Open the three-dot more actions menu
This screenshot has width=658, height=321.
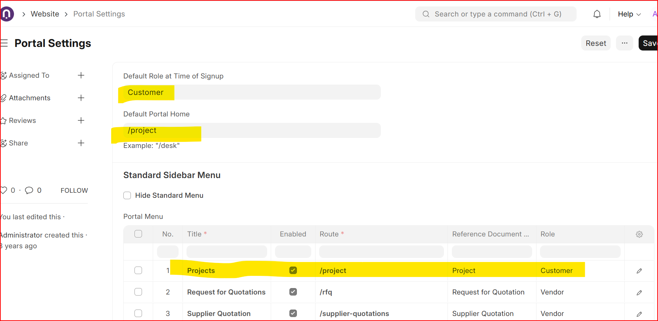(x=624, y=43)
